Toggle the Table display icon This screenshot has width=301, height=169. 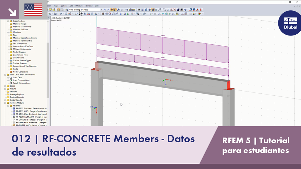tap(62, 10)
